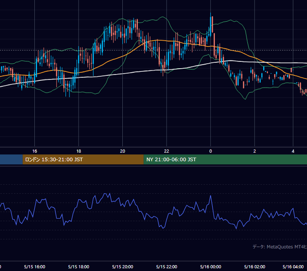Click the 5/16 00:00 date label
The width and height of the screenshot is (307, 271).
[211, 266]
